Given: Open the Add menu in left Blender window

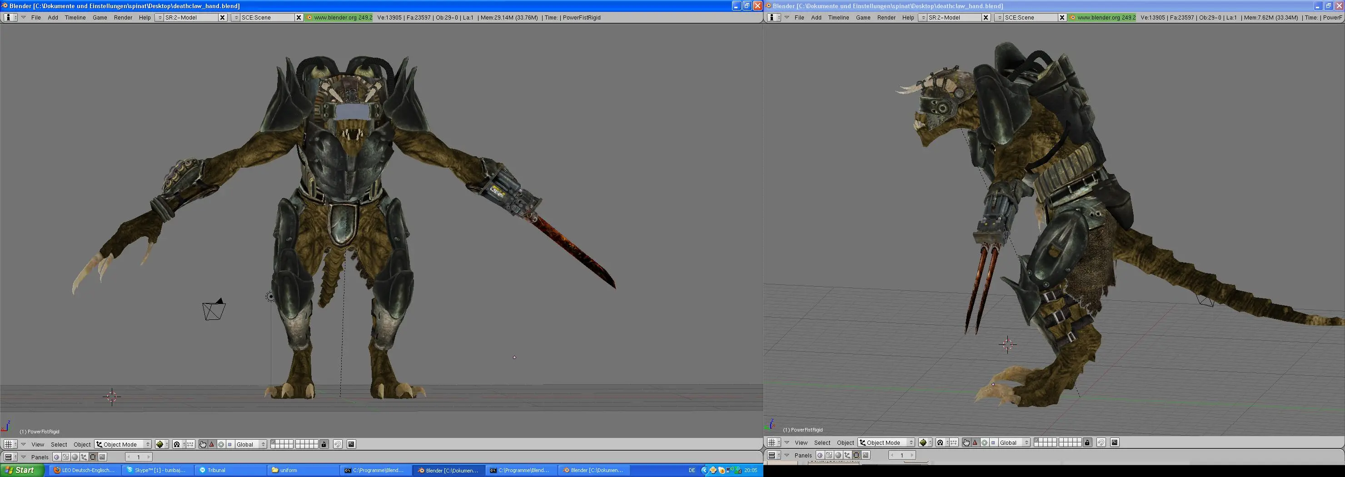Looking at the screenshot, I should click(53, 17).
